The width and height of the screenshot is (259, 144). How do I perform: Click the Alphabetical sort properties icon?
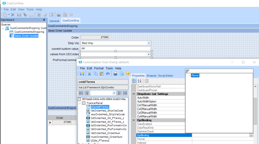[x=140, y=81]
